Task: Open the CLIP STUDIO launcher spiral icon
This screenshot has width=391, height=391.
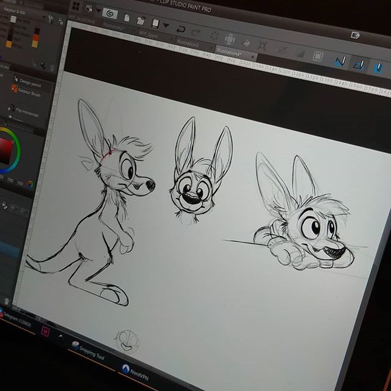Action: (x=109, y=13)
